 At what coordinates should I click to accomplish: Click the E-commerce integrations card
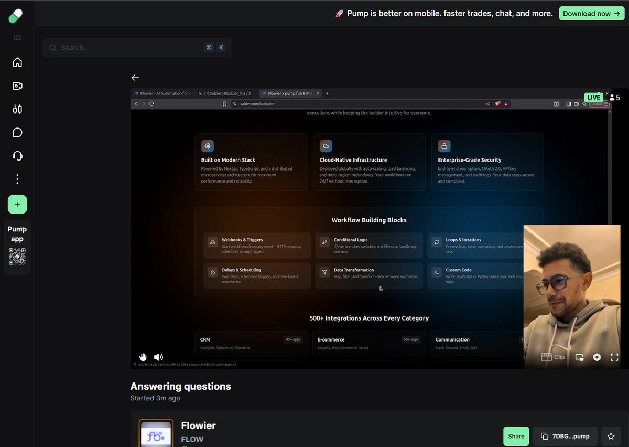click(x=369, y=344)
